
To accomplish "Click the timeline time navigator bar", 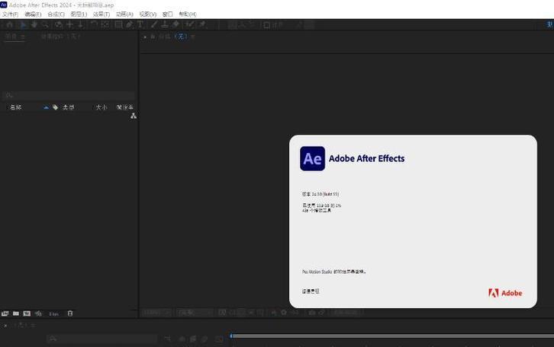I will point(393,336).
